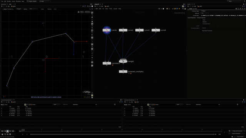Open the Top view dropdown in viewport

82,12
